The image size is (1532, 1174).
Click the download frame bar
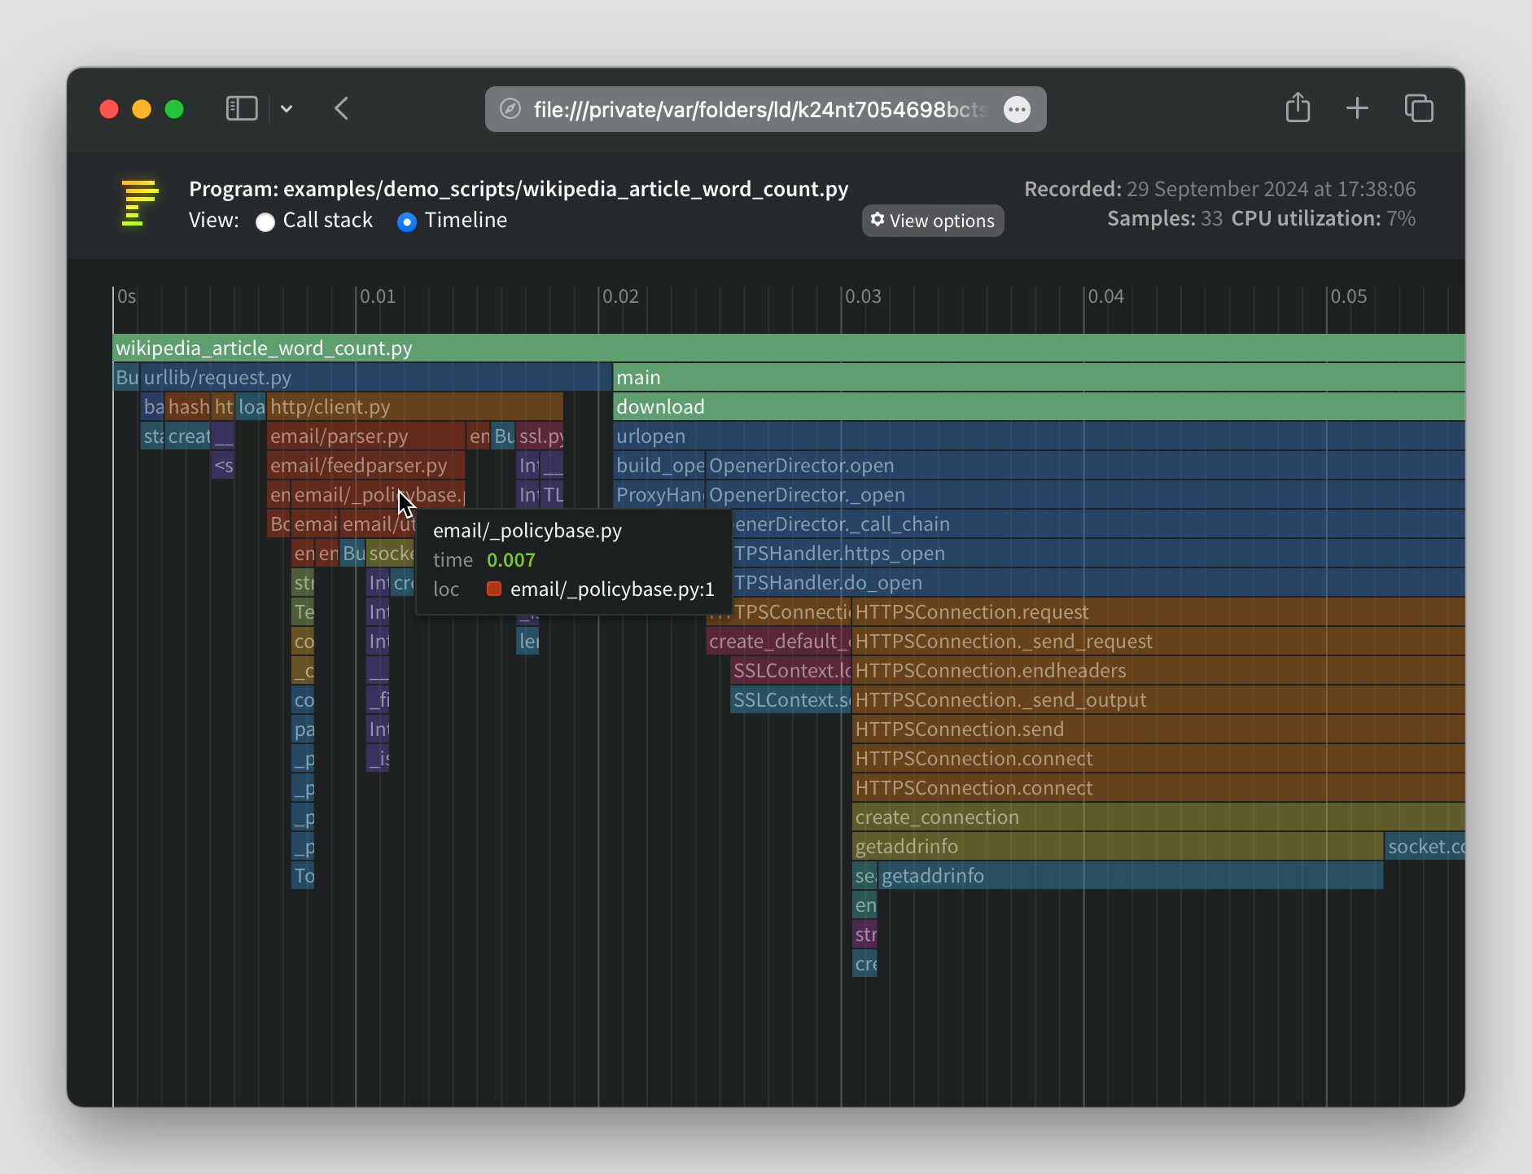[1034, 407]
